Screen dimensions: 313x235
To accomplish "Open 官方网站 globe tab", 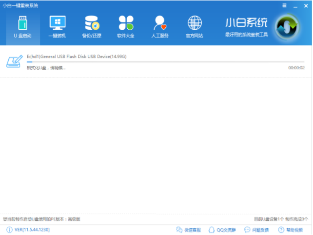I will point(195,27).
